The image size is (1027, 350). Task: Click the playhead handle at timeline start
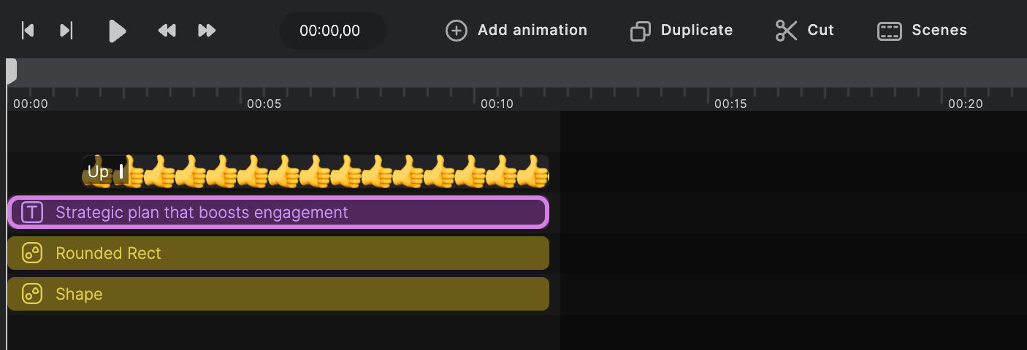pos(11,71)
